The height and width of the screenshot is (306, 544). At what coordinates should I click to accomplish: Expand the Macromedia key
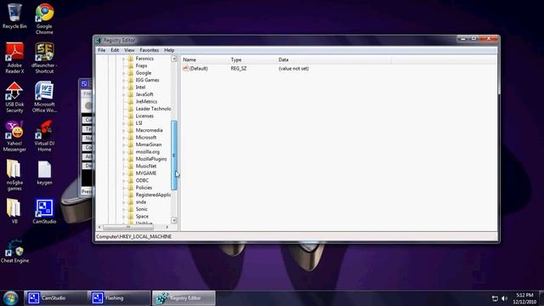click(x=124, y=130)
